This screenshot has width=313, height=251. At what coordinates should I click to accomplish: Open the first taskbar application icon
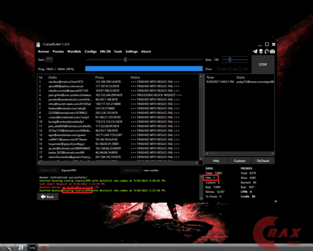pyautogui.click(x=10, y=247)
